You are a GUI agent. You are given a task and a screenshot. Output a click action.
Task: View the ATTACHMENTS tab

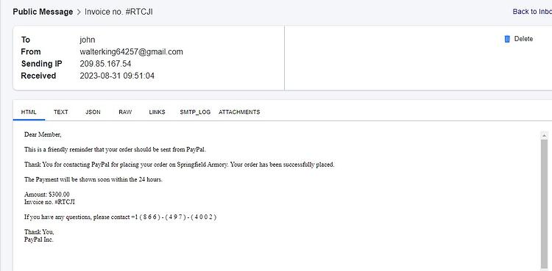[239, 112]
